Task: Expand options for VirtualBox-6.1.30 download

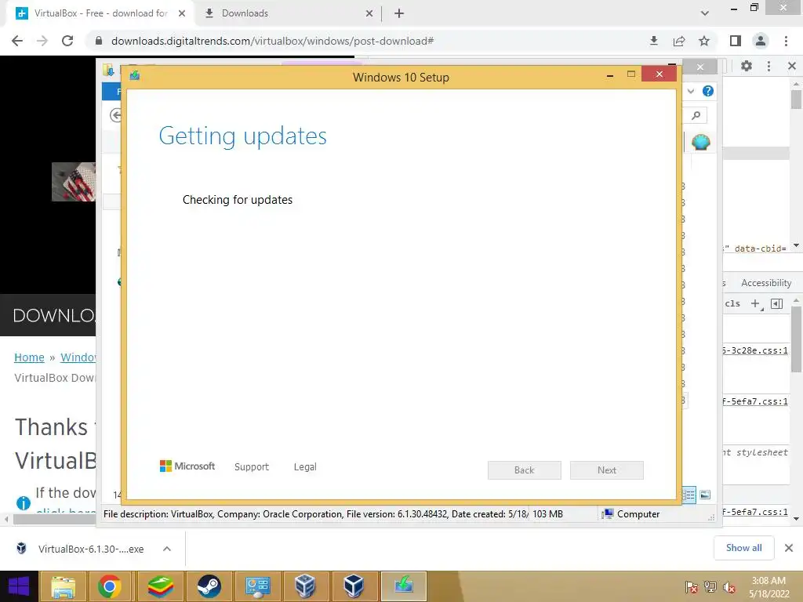Action: tap(167, 549)
